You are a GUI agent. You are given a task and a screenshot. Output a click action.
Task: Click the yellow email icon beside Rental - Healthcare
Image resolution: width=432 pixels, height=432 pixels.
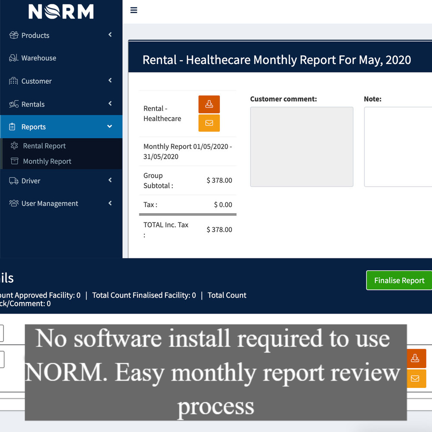209,123
